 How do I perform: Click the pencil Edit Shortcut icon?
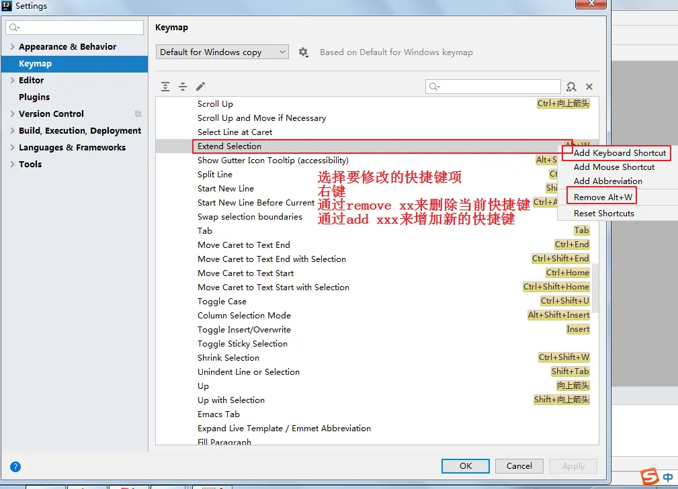click(x=200, y=87)
